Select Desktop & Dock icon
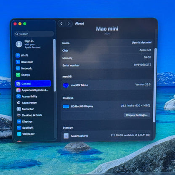This screenshot has width=175, height=175. coord(19,115)
